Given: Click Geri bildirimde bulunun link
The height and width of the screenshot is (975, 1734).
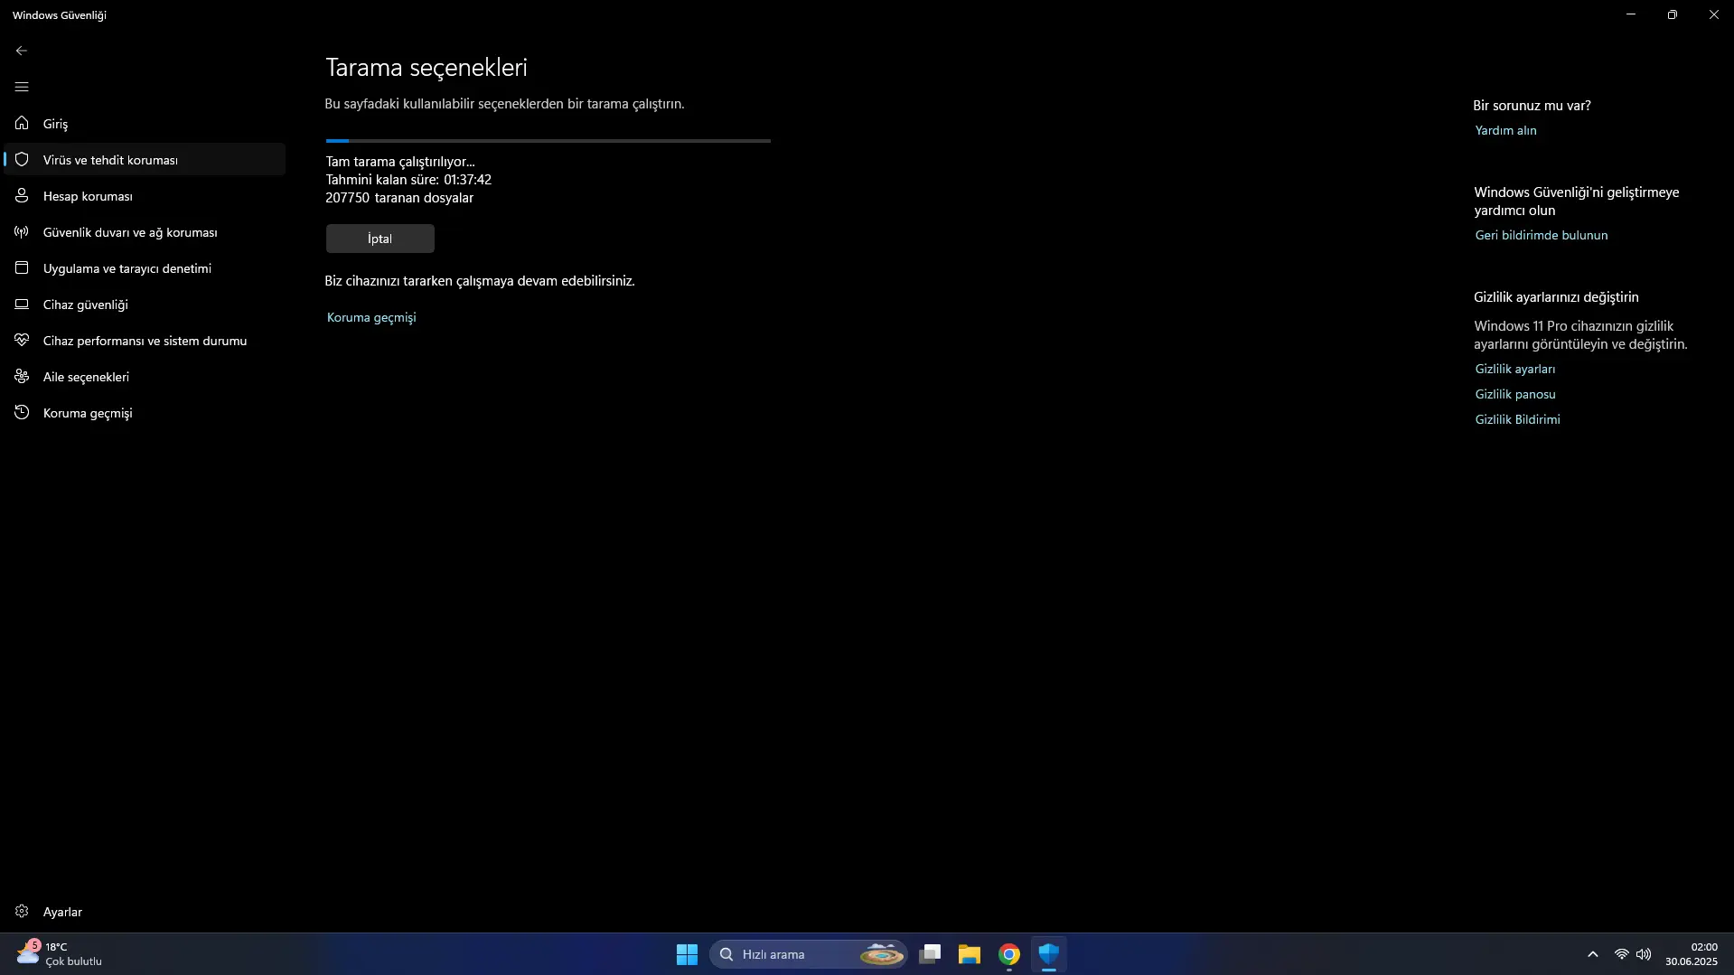Looking at the screenshot, I should click(1541, 235).
